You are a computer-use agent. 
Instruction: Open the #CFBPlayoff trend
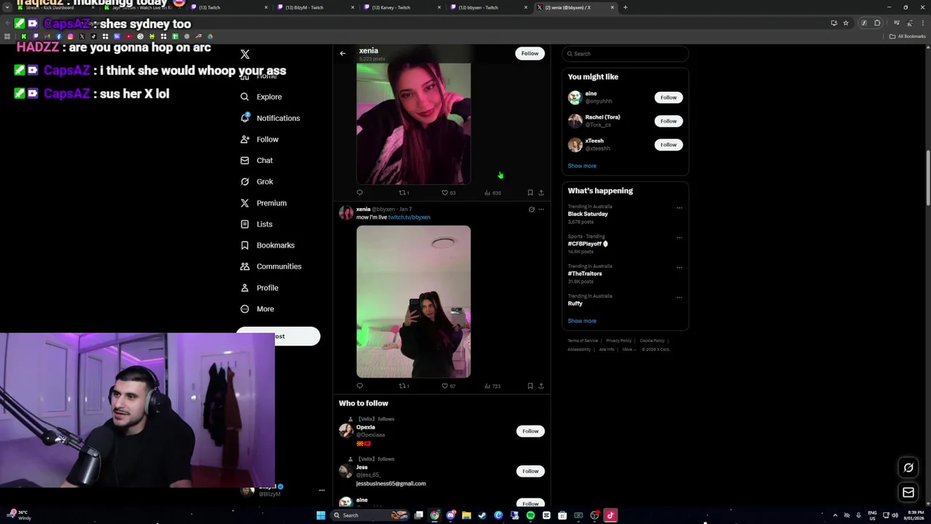588,244
